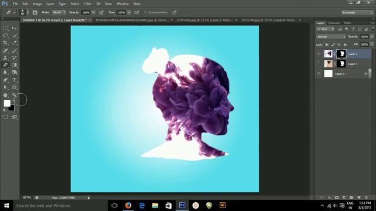Select the Eraser tool in toolbox
Screen dimensions: 376x211
5,65
